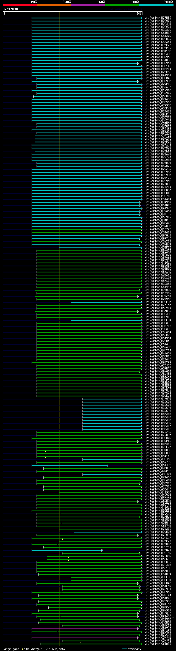Viewport: 176px width, 651px height.
Task: Open hit UniRef100_Q39800
Action: (158, 30)
